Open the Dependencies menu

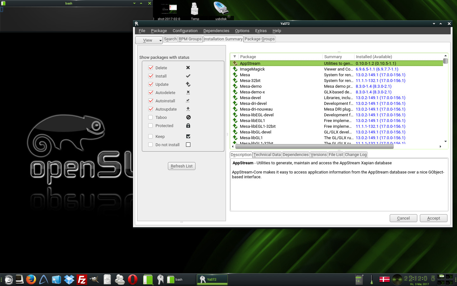tap(216, 31)
